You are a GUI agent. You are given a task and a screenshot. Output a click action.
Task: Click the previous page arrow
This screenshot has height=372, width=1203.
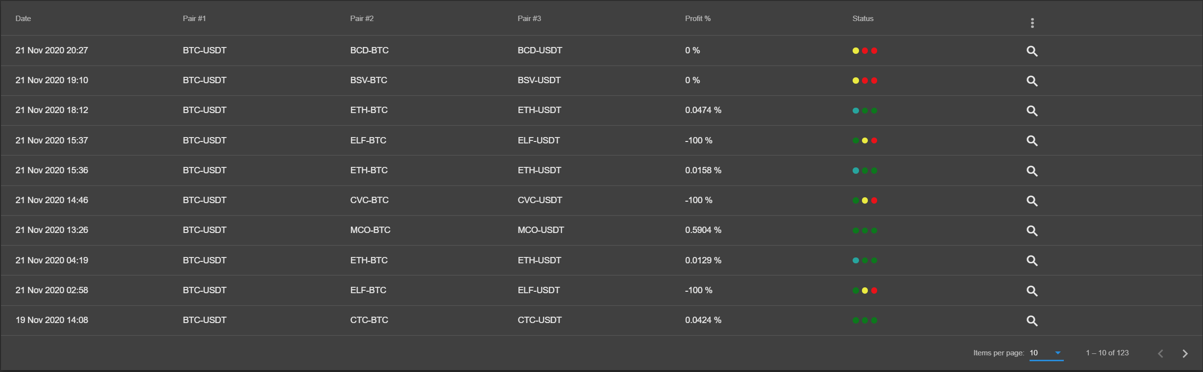pos(1160,353)
